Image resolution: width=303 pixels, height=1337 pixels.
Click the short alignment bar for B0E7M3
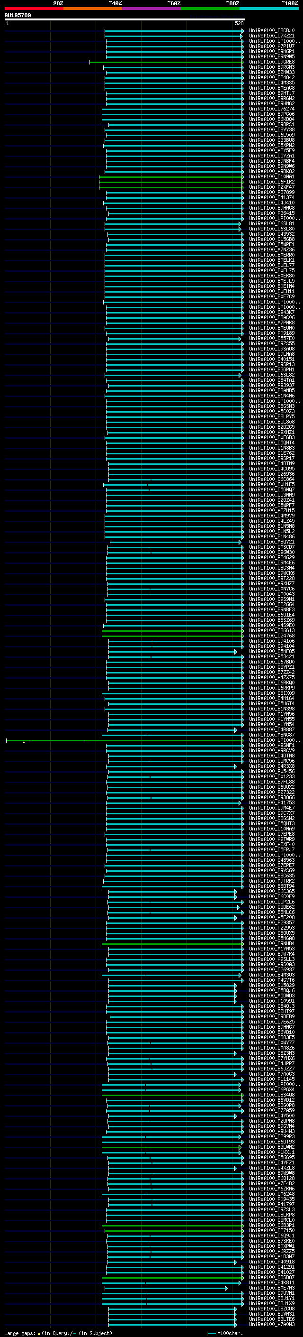click(166, 1288)
